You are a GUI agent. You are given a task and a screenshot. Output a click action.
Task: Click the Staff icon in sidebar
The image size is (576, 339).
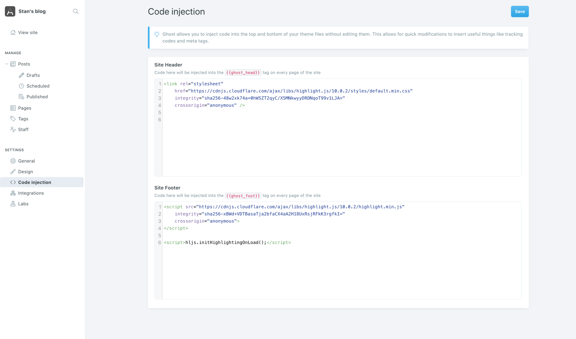(13, 129)
